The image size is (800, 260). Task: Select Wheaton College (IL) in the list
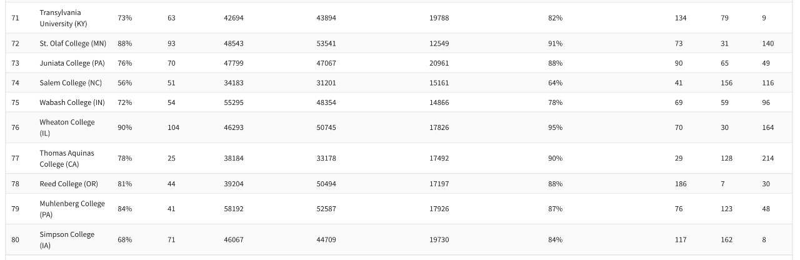click(x=67, y=127)
